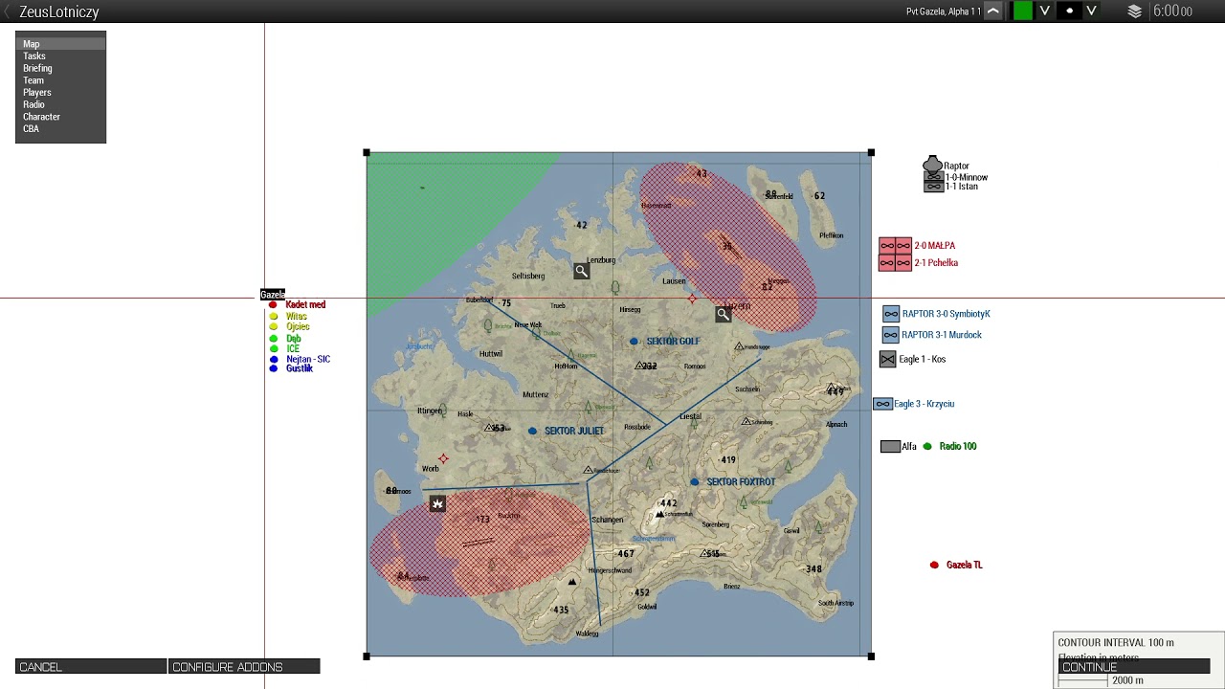Click the Dąb green dot
Image resolution: width=1225 pixels, height=689 pixels.
click(274, 339)
